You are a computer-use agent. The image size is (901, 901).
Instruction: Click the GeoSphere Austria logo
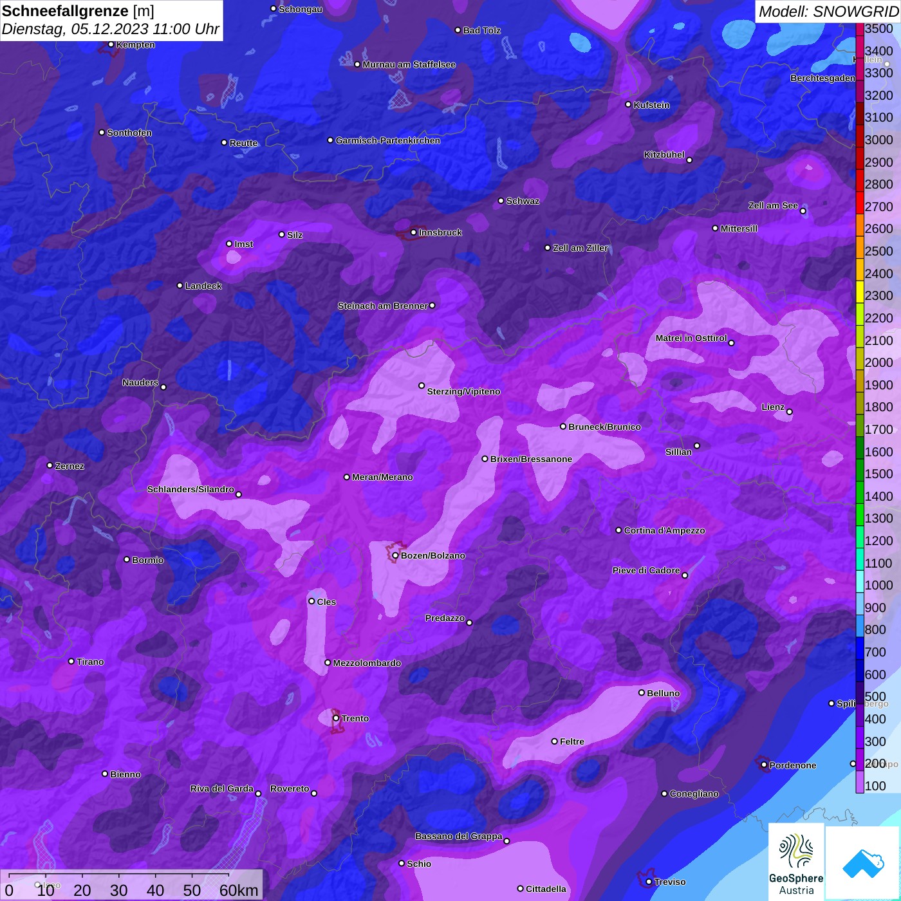point(796,861)
